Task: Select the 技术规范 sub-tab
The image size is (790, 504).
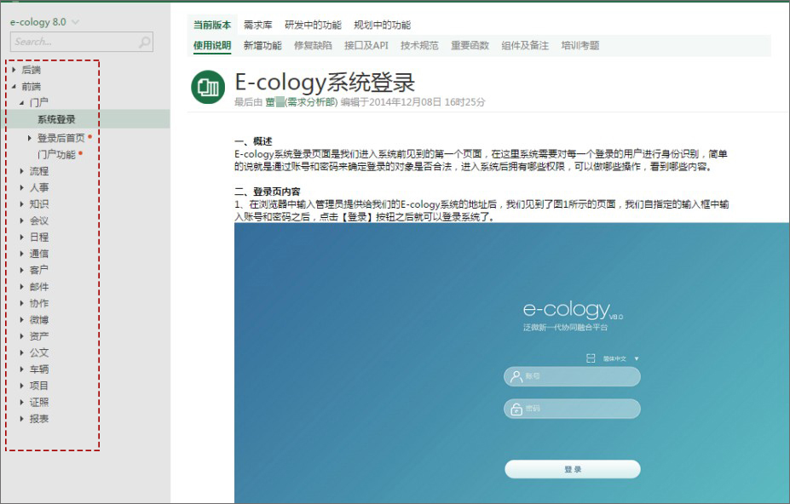Action: (419, 45)
